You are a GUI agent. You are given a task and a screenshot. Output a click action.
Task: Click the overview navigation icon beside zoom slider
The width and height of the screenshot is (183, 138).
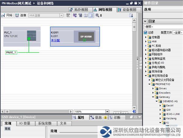tap(134, 112)
